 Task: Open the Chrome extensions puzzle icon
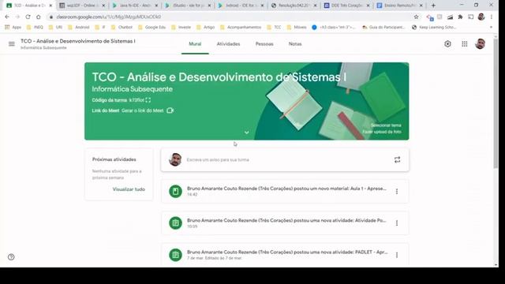(460, 17)
